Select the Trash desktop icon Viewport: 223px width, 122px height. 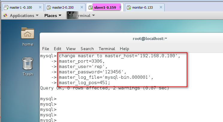coord(28,64)
